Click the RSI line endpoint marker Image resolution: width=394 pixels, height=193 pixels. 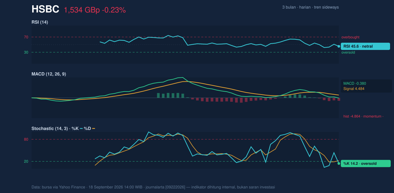tap(339, 46)
